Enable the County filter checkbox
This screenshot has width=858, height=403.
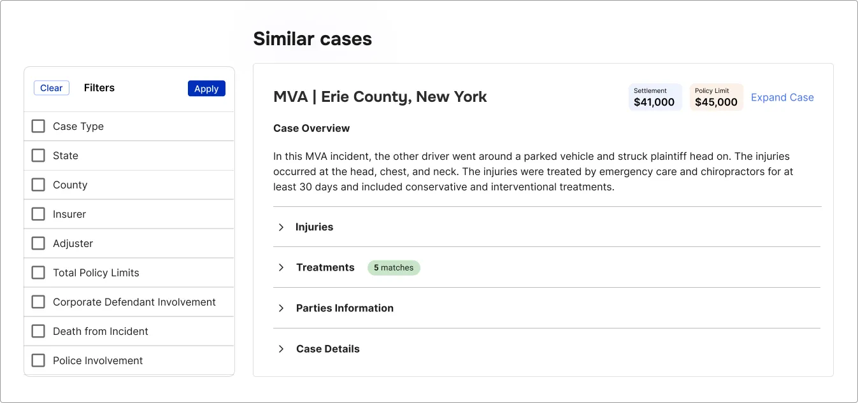click(38, 185)
